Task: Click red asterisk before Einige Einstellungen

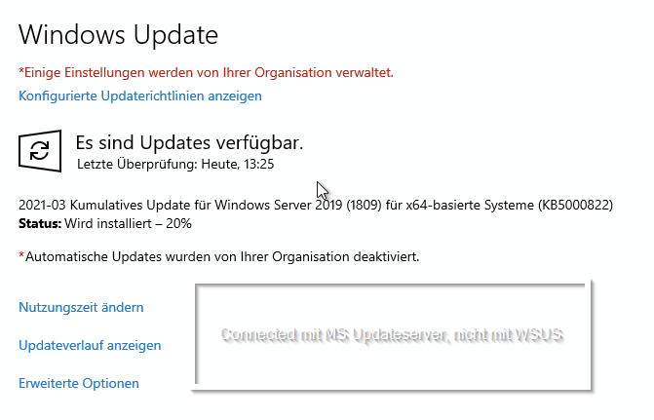Action: click(x=21, y=71)
